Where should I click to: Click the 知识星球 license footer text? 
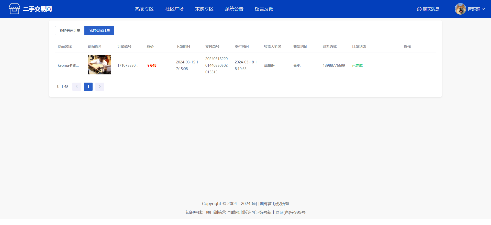245,212
